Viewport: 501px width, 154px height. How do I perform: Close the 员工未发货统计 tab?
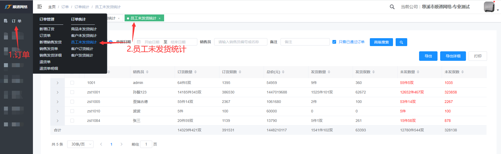[160, 18]
